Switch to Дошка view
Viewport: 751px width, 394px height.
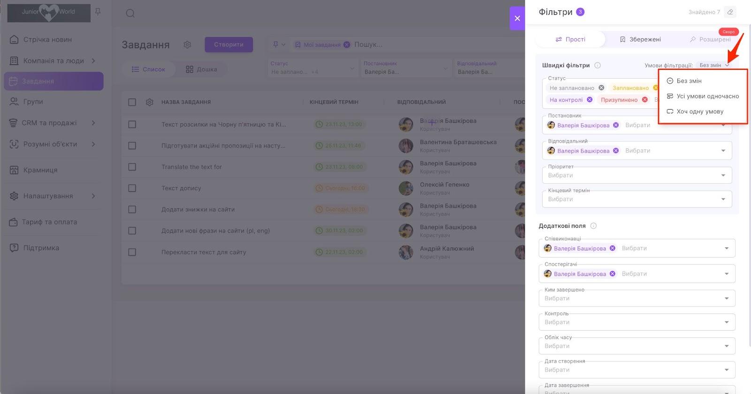[201, 69]
